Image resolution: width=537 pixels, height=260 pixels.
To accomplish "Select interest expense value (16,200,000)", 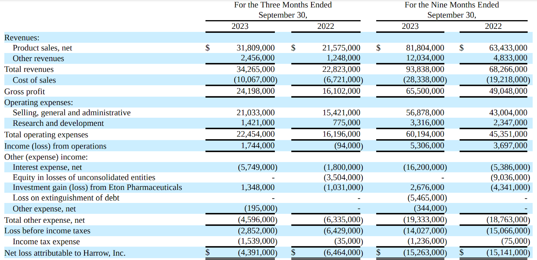I will [425, 167].
